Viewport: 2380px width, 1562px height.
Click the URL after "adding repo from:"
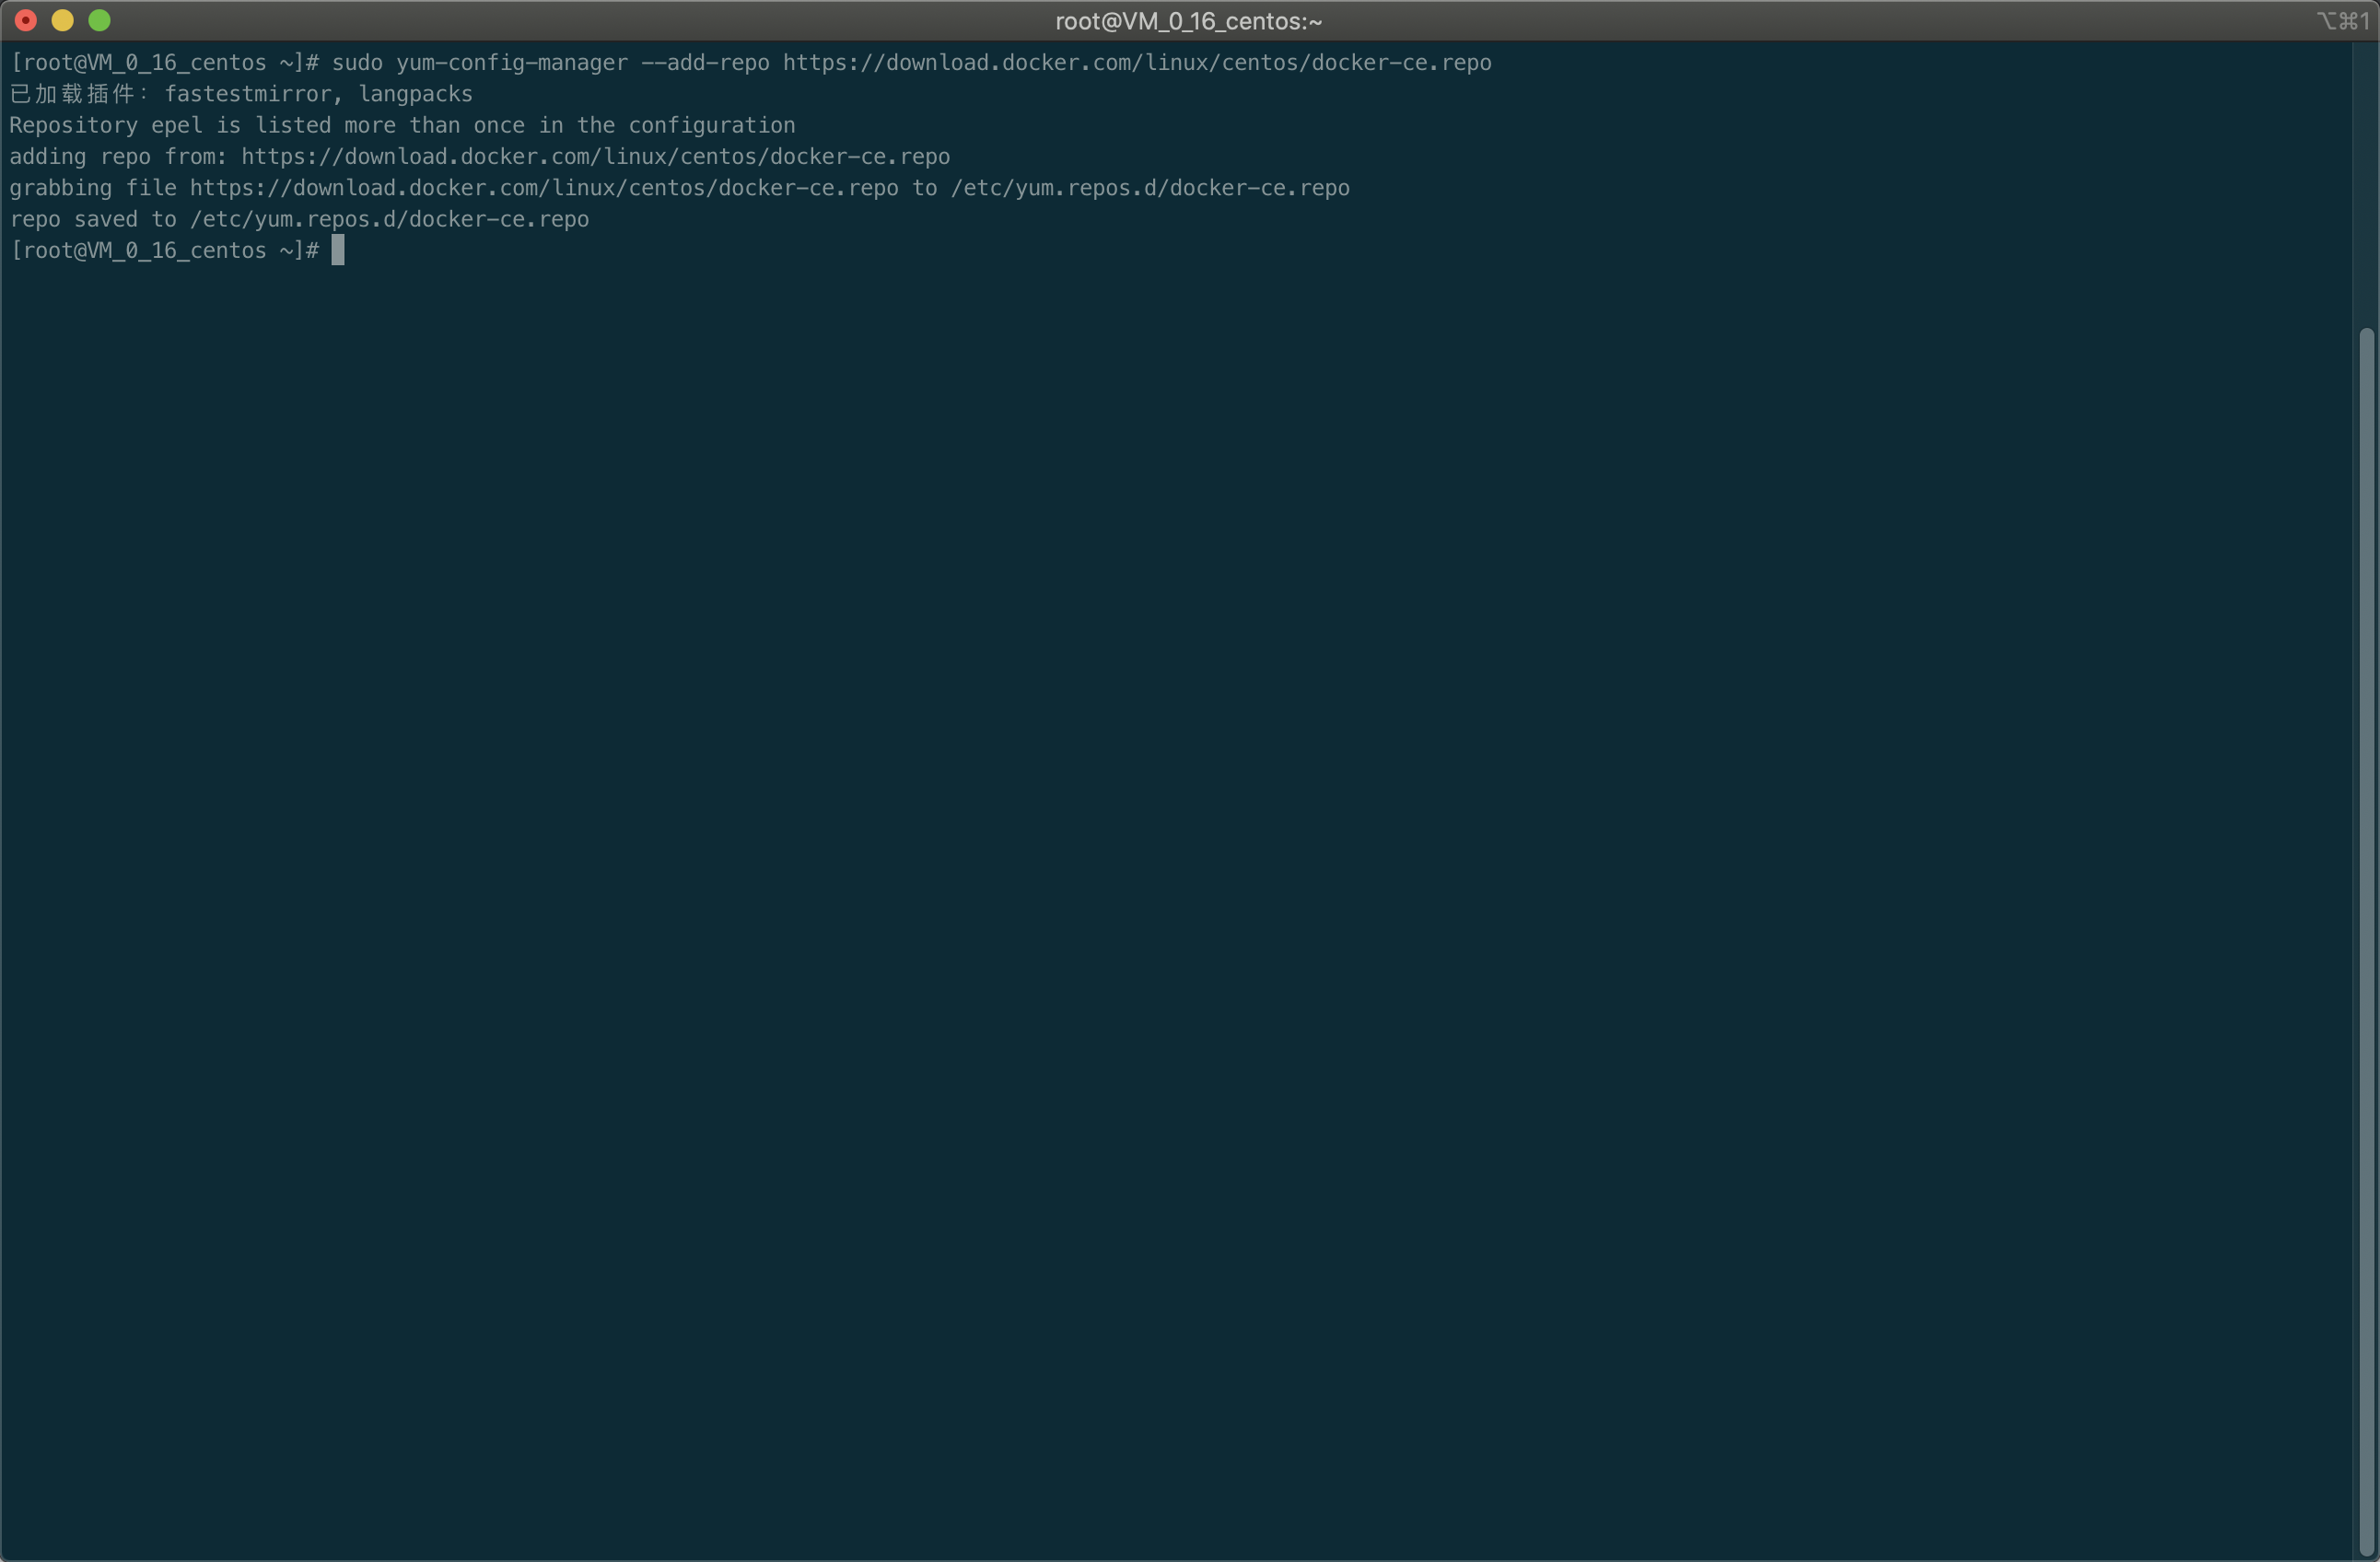[595, 157]
